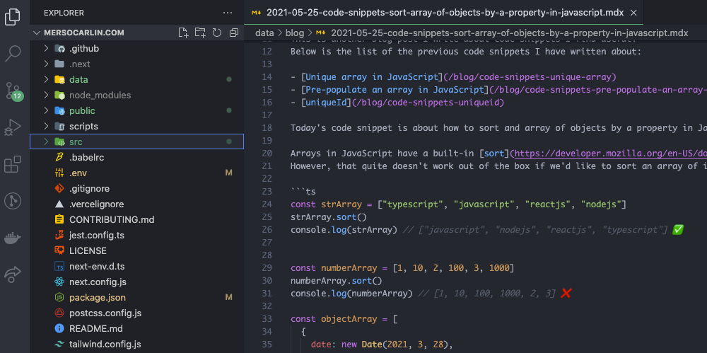Click the EXPLORER panel title
The image size is (707, 353).
tap(64, 13)
